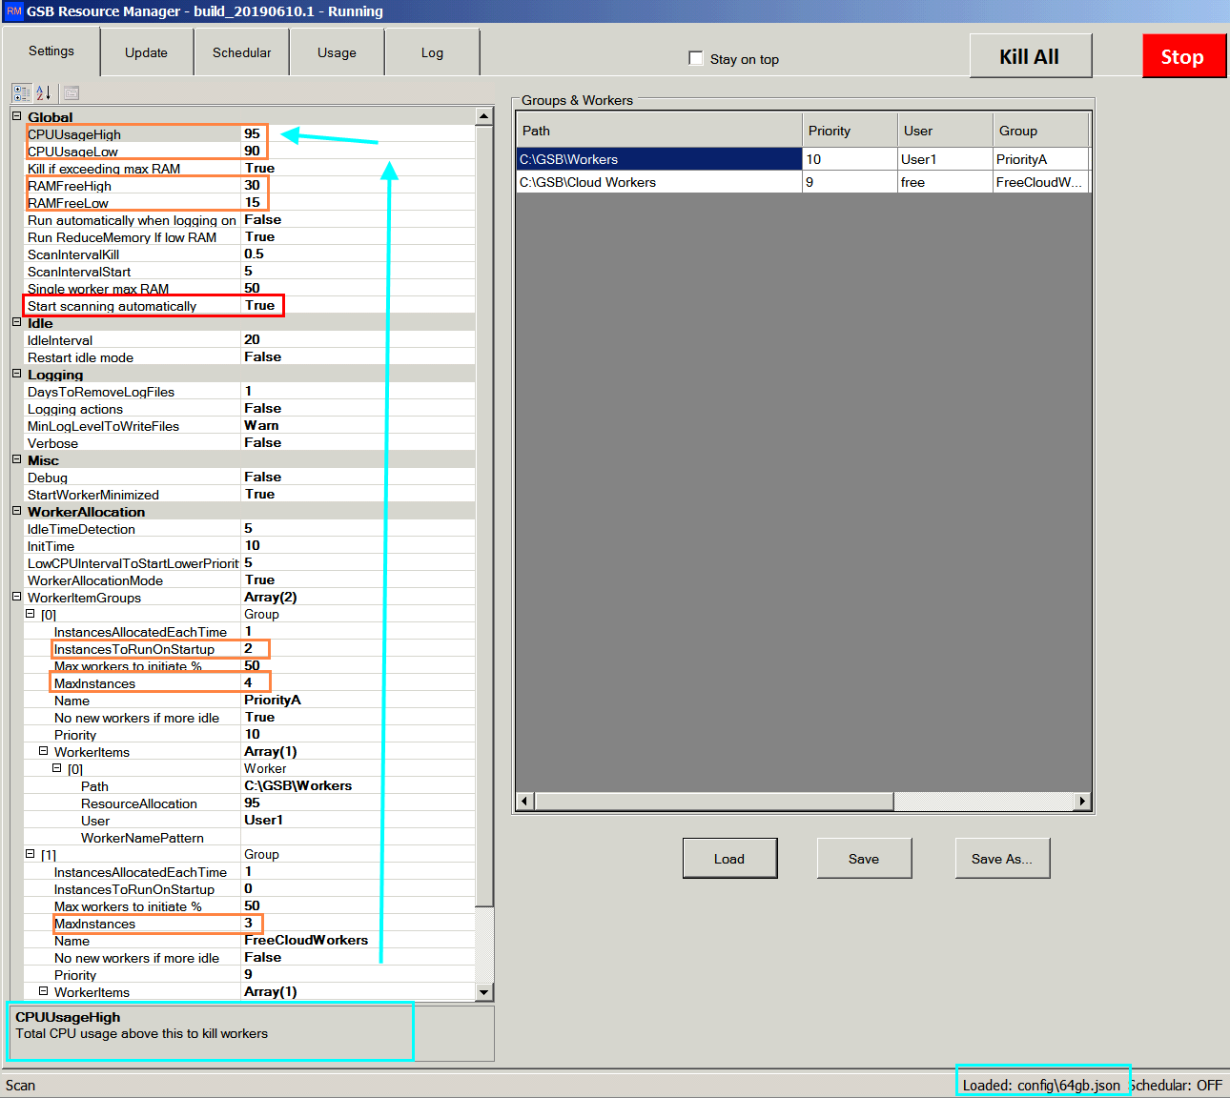This screenshot has height=1098, width=1230.
Task: Select the RAMFreeLow property
Action: [x=249, y=202]
